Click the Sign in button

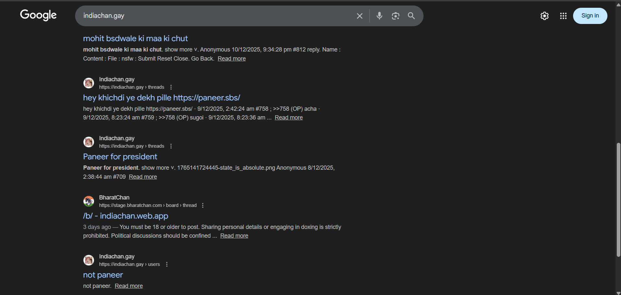[x=590, y=16]
